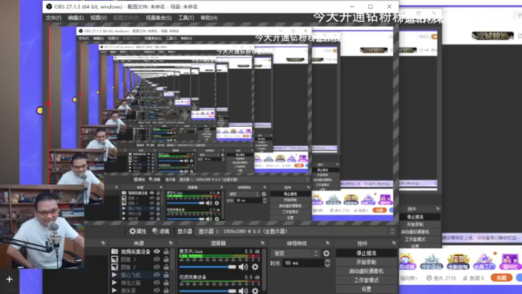This screenshot has width=522, height=294.
Task: Click 鱼翅 0 balance on Douyu page
Action: 474,278
